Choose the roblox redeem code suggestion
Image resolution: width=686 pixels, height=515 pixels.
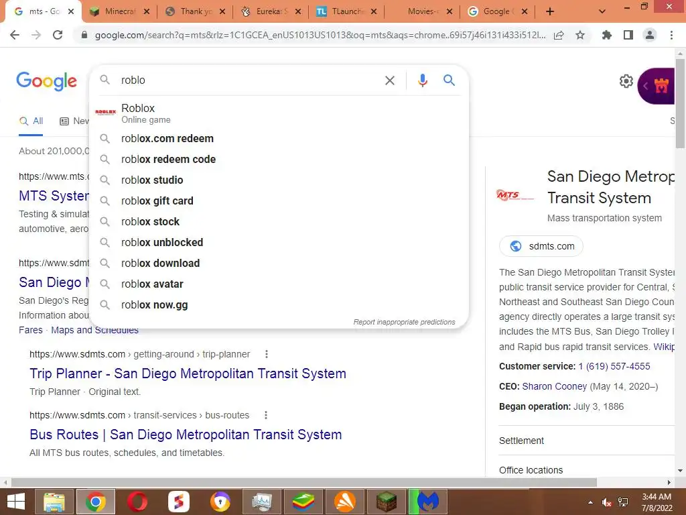(x=279, y=160)
